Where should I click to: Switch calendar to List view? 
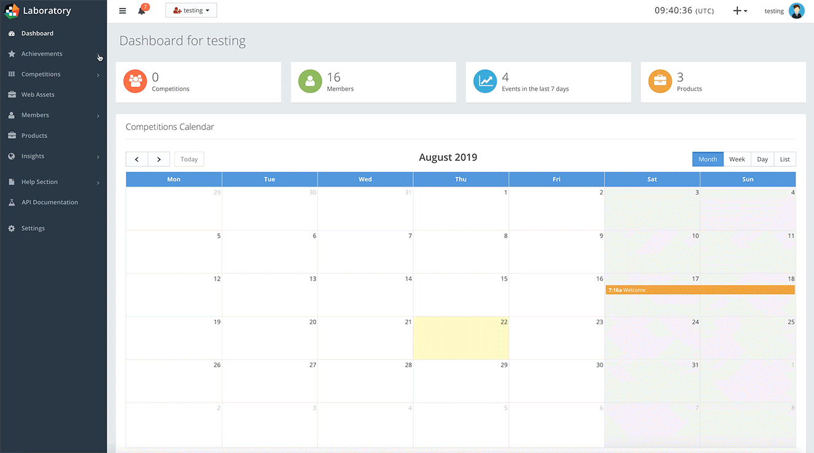pyautogui.click(x=785, y=159)
